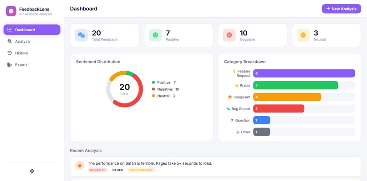Click the "Category Breakdown" heading

point(245,62)
